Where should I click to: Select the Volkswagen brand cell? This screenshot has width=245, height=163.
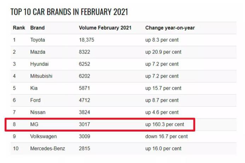[x=43, y=137]
